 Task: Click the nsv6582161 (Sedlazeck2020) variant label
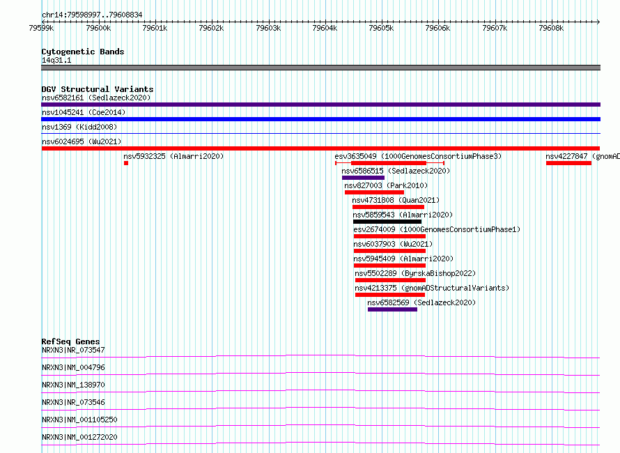(96, 98)
